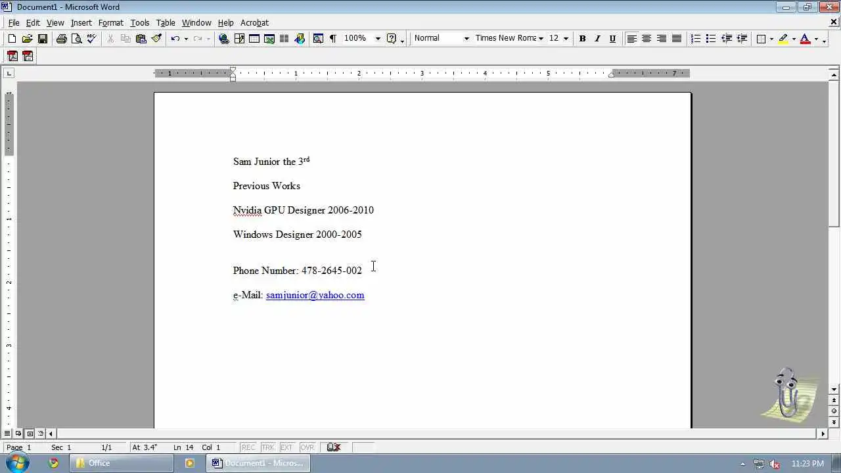Screen dimensions: 841x473
Task: Convert to Adobe PDF icon
Action: click(x=12, y=56)
